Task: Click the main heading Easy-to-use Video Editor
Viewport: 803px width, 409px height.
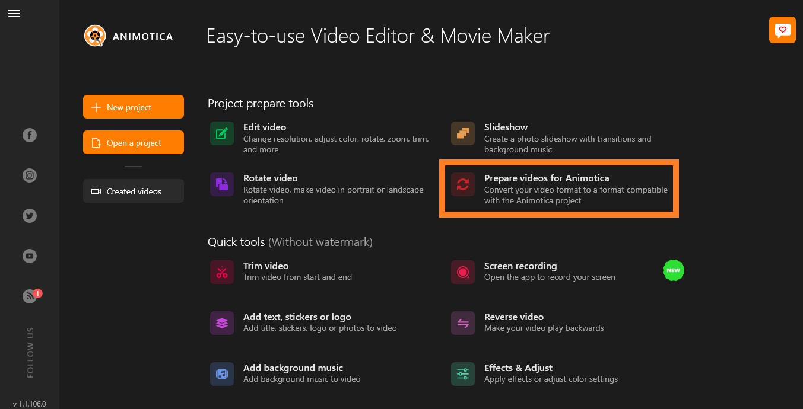Action: 377,36
